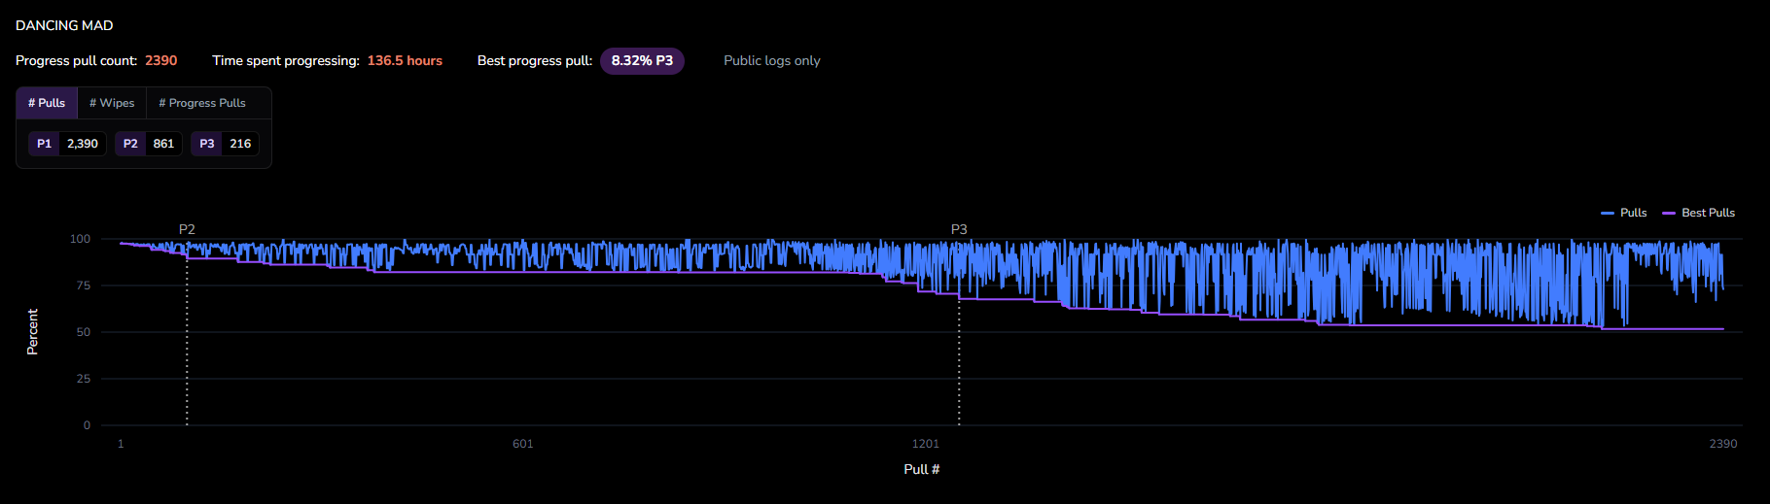Click the 601 tick on pull axis

(x=523, y=444)
